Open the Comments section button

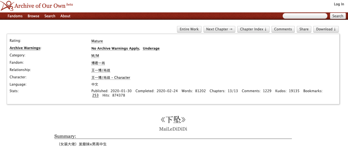pyautogui.click(x=283, y=29)
